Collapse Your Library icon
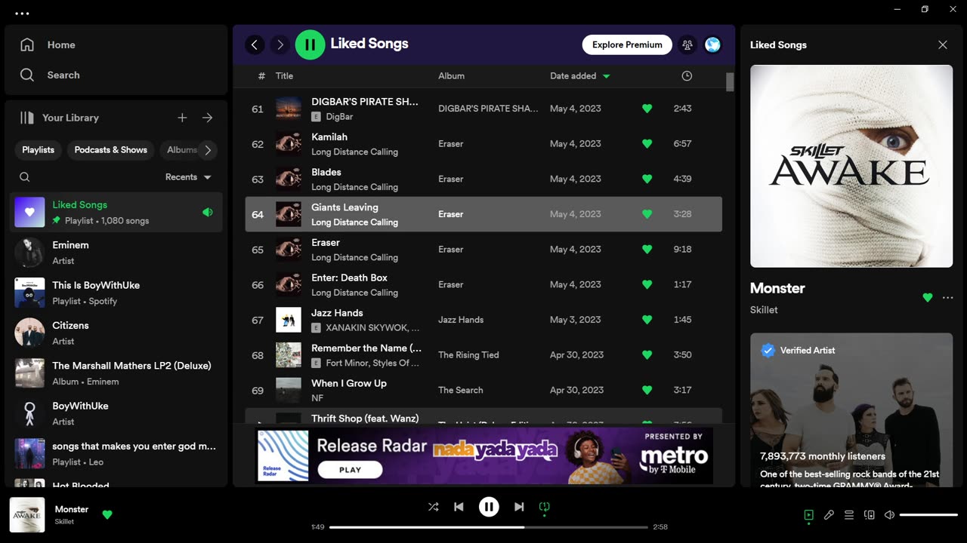 pyautogui.click(x=27, y=118)
